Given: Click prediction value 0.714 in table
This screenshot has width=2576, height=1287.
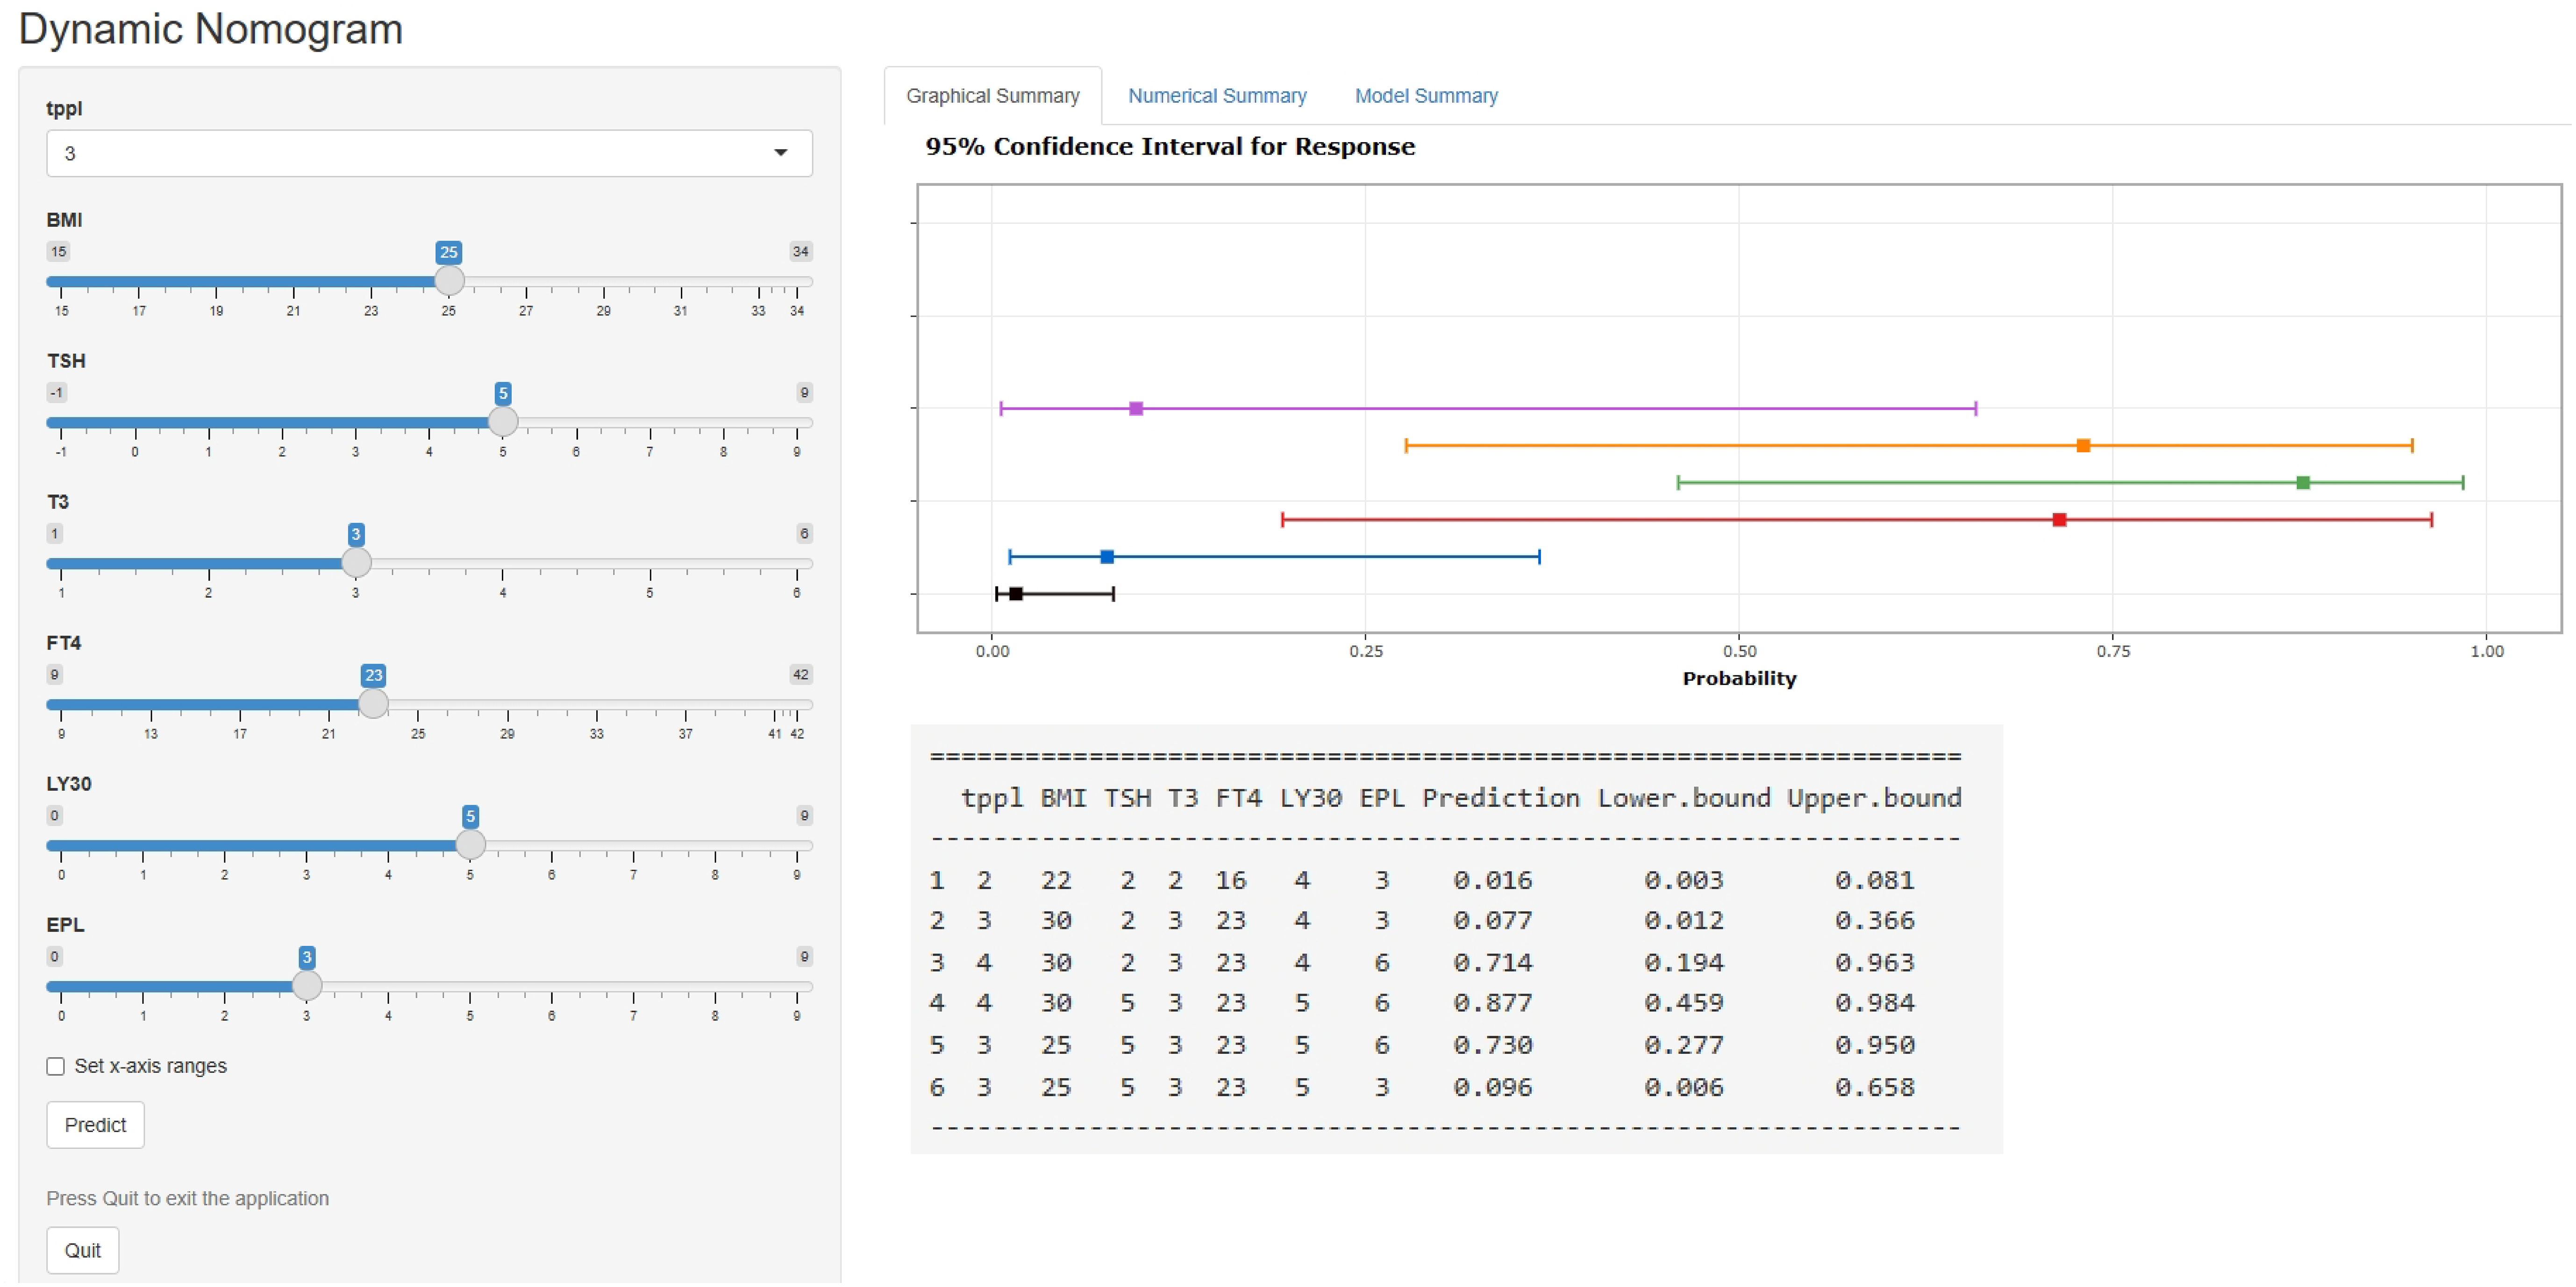Looking at the screenshot, I should (x=1492, y=962).
